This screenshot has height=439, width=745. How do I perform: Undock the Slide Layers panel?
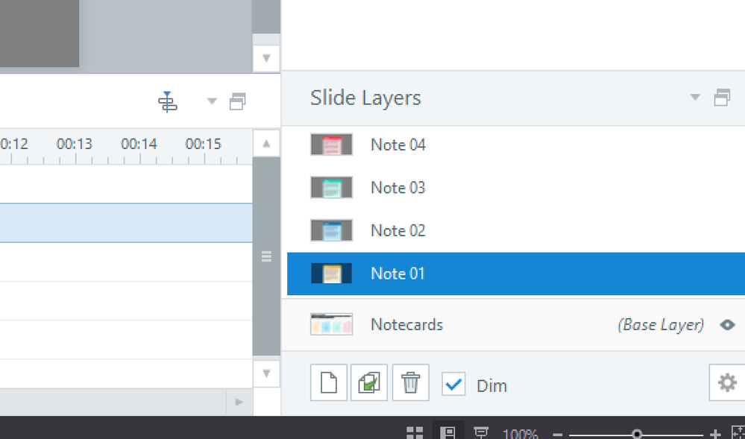point(722,98)
